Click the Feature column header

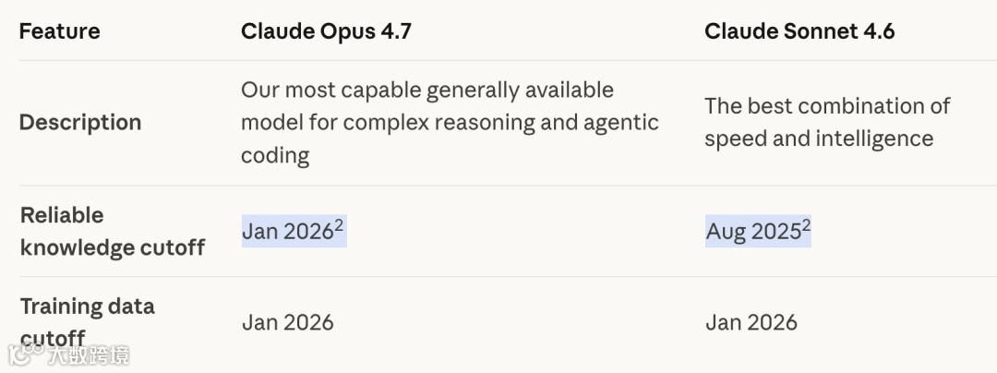coord(59,31)
